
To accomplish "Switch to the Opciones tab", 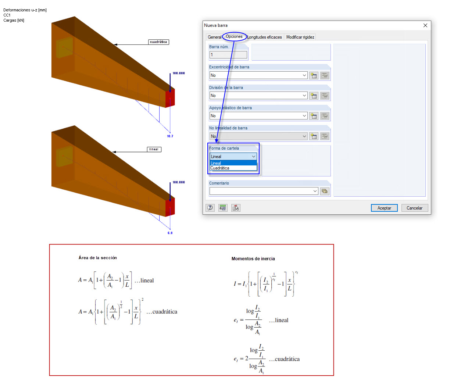I will pyautogui.click(x=234, y=36).
